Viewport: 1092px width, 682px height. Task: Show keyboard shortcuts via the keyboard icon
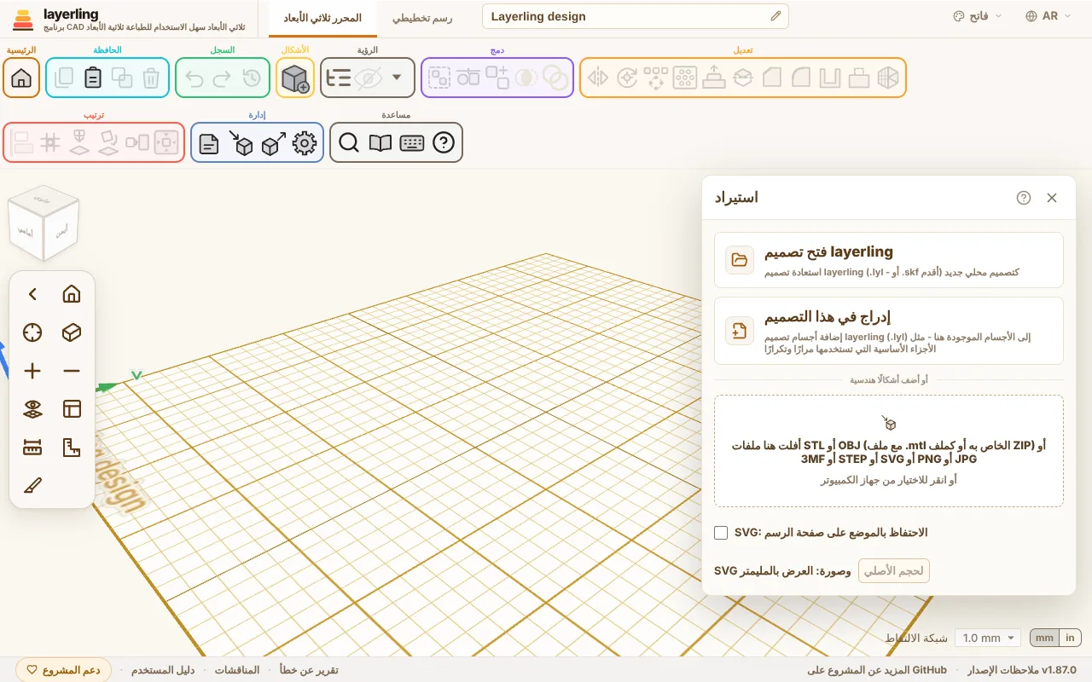pyautogui.click(x=412, y=143)
